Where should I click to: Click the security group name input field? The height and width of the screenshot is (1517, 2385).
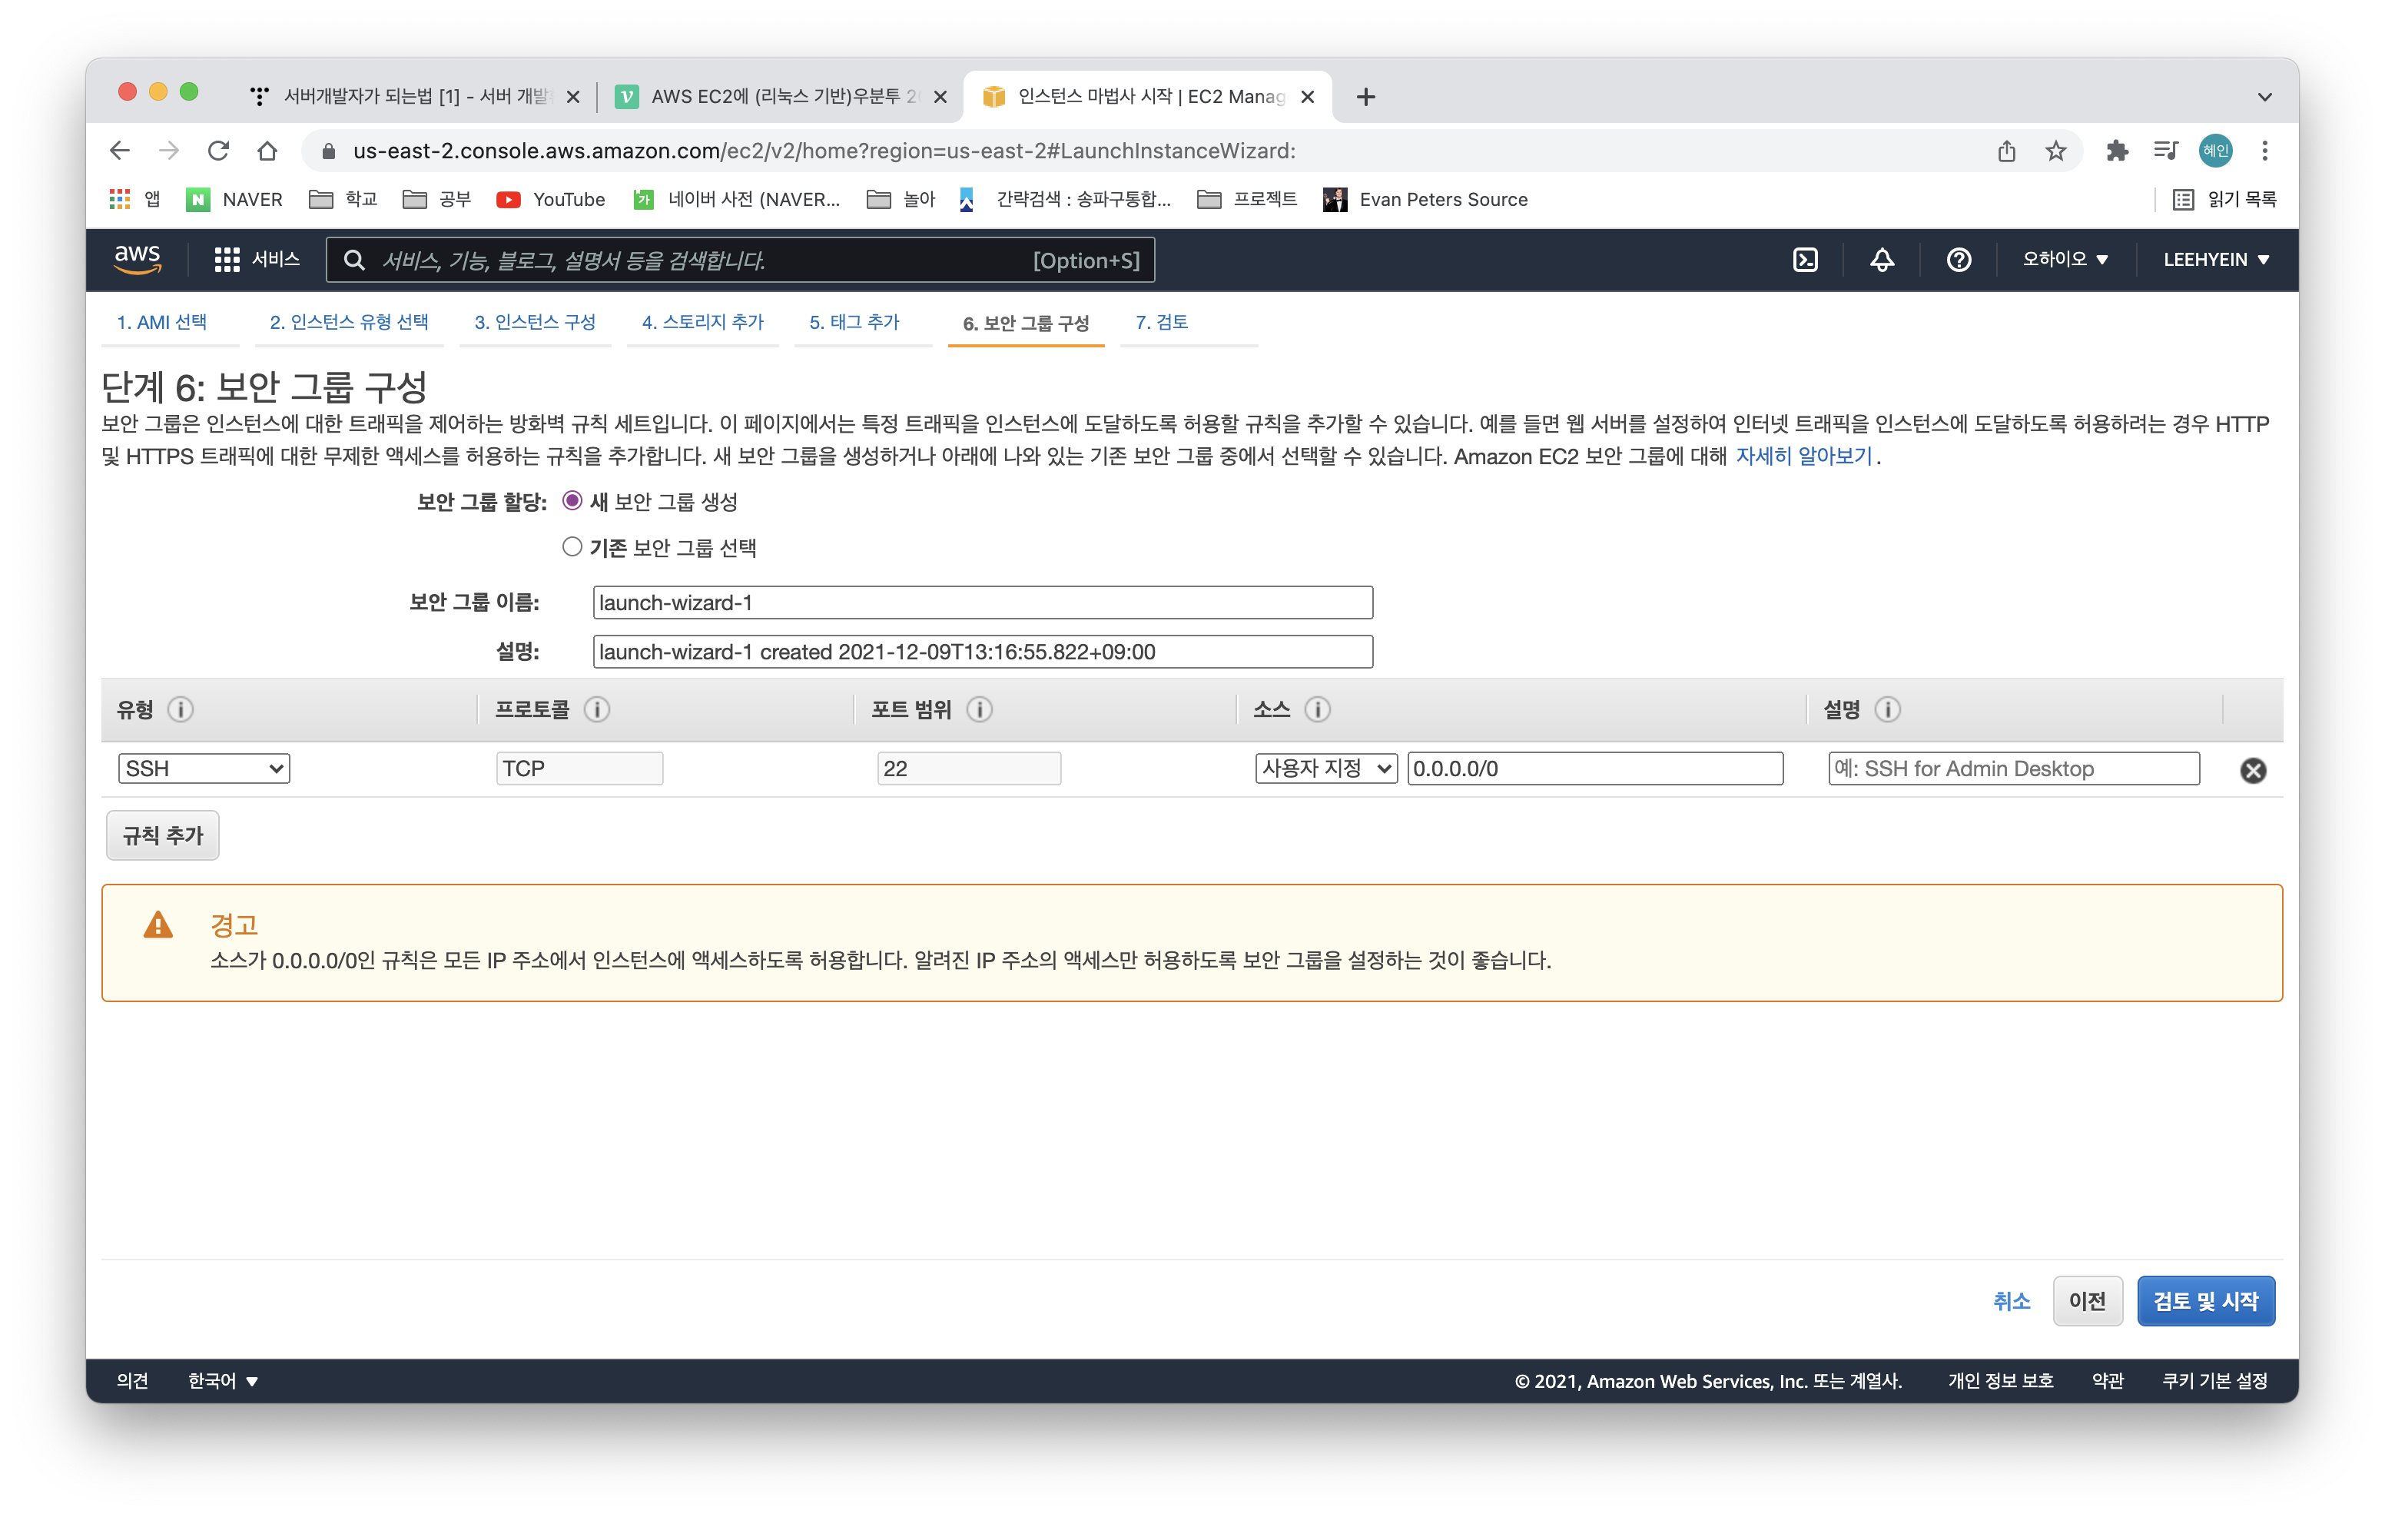click(981, 602)
